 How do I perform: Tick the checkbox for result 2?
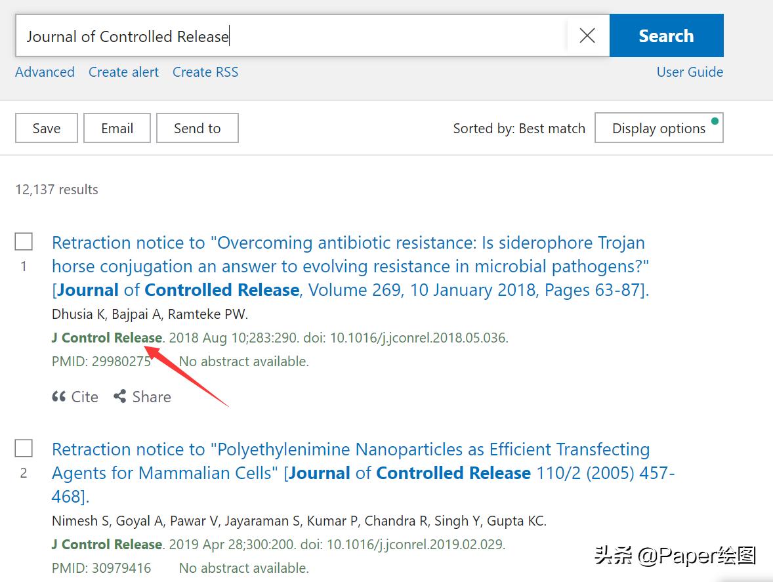coord(24,448)
